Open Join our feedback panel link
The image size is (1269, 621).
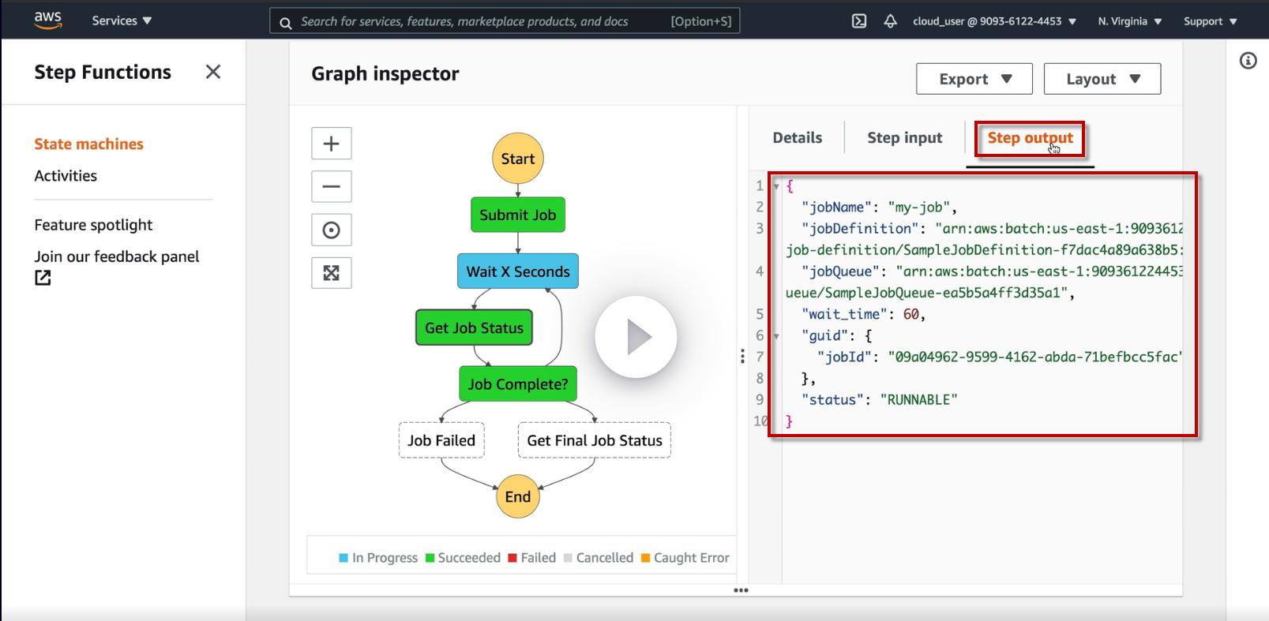(x=116, y=257)
